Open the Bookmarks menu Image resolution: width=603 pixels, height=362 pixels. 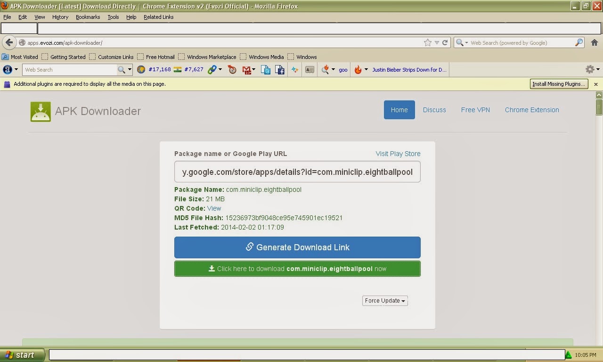click(x=88, y=17)
